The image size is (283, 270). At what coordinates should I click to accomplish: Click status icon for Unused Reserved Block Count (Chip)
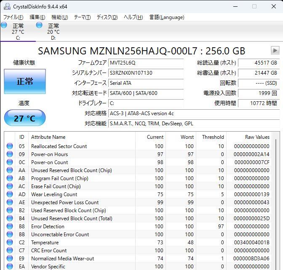point(10,170)
